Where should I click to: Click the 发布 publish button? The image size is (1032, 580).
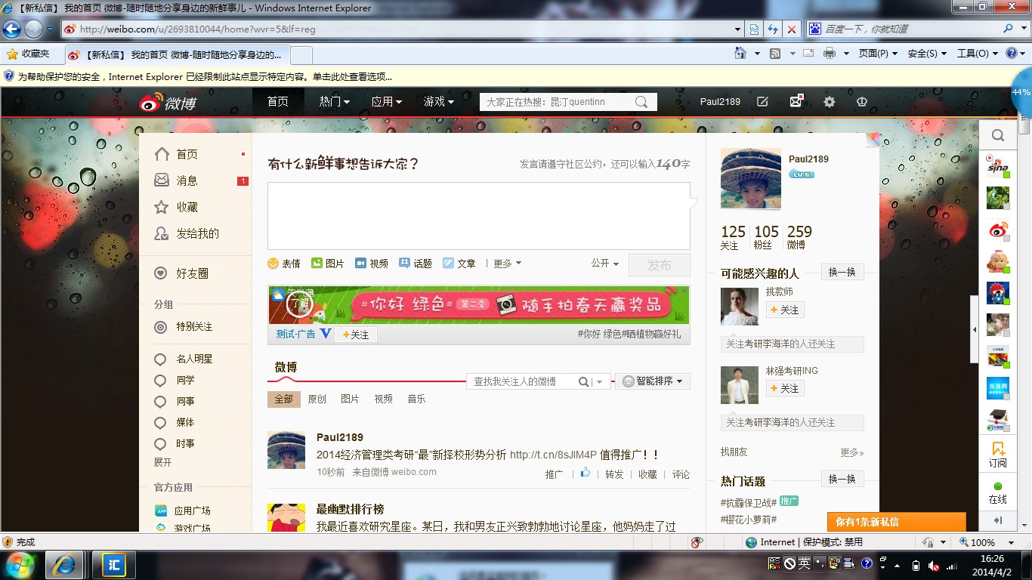point(660,265)
